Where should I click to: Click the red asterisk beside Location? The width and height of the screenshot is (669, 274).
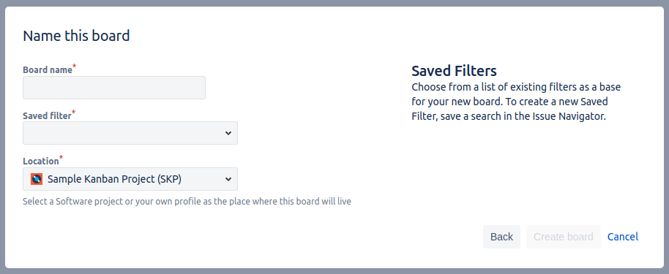(x=61, y=157)
